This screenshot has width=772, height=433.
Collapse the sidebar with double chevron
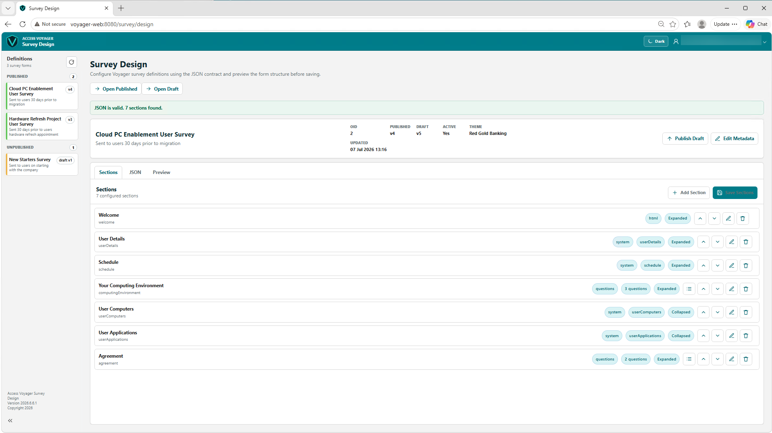[10, 421]
